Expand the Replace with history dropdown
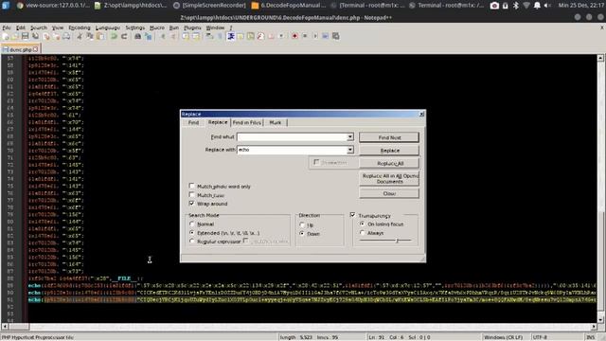Viewport: 606px width, 341px height. (x=349, y=150)
